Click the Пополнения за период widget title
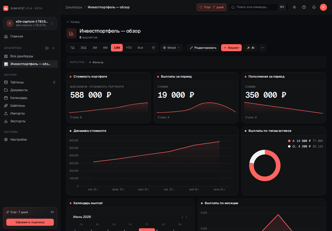The image size is (332, 231). [267, 77]
